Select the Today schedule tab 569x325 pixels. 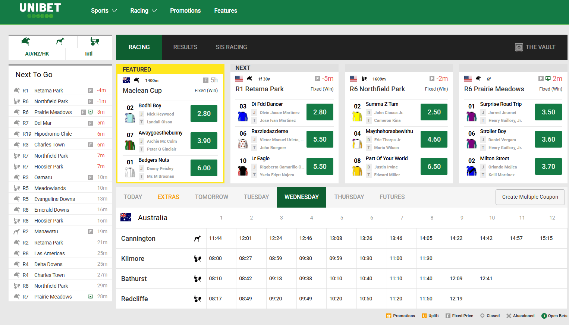pyautogui.click(x=133, y=197)
